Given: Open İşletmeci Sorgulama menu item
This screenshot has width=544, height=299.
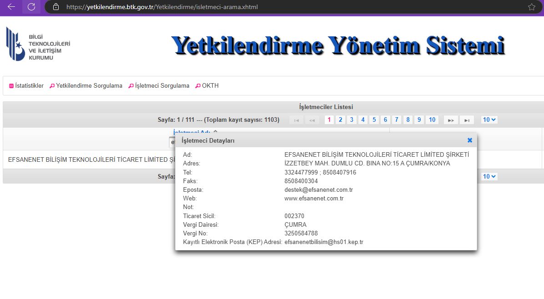Looking at the screenshot, I should (159, 85).
